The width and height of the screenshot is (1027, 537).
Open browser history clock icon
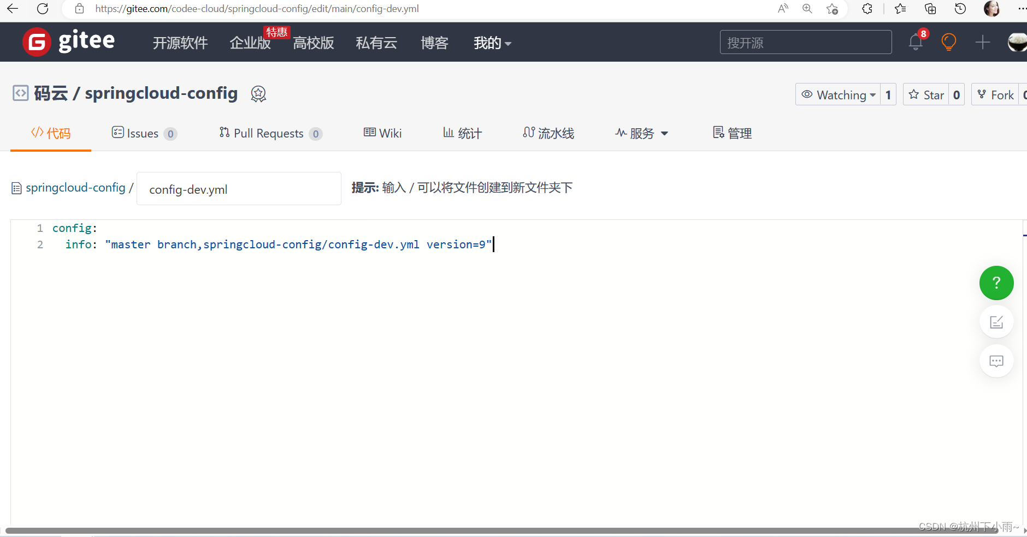pyautogui.click(x=960, y=9)
